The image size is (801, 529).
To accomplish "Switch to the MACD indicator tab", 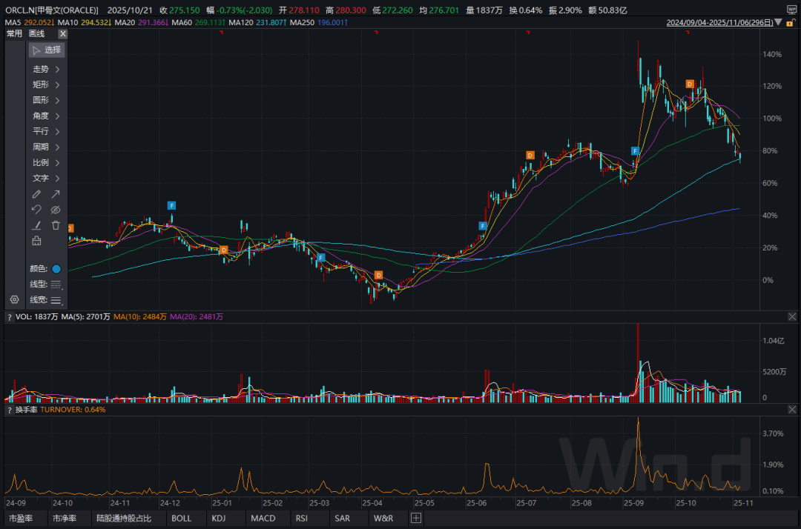I will pyautogui.click(x=263, y=518).
